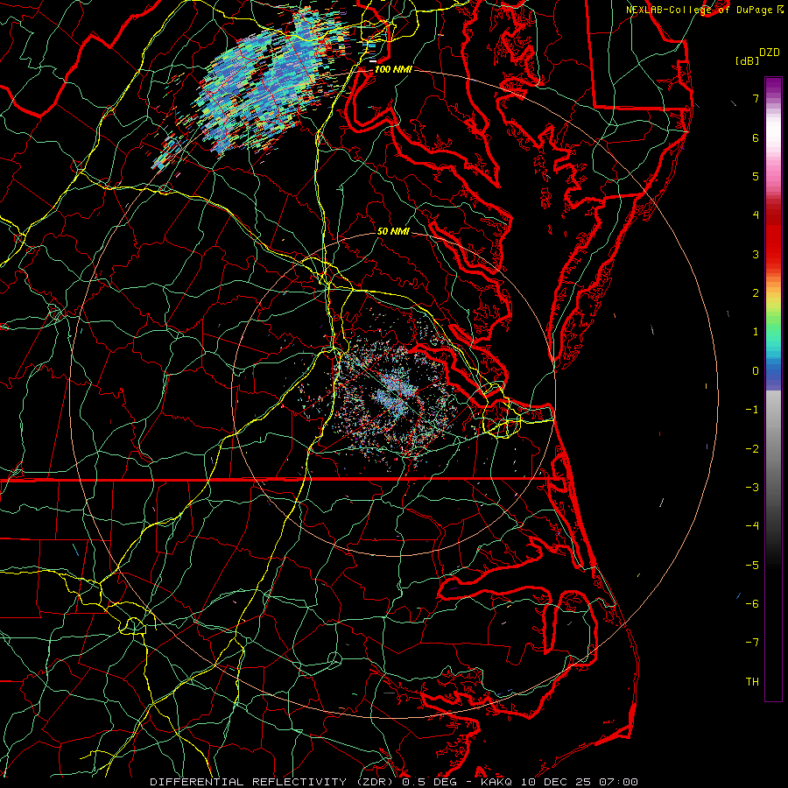788x788 pixels.
Task: Click the KAKQ radar site identifier
Action: [496, 782]
